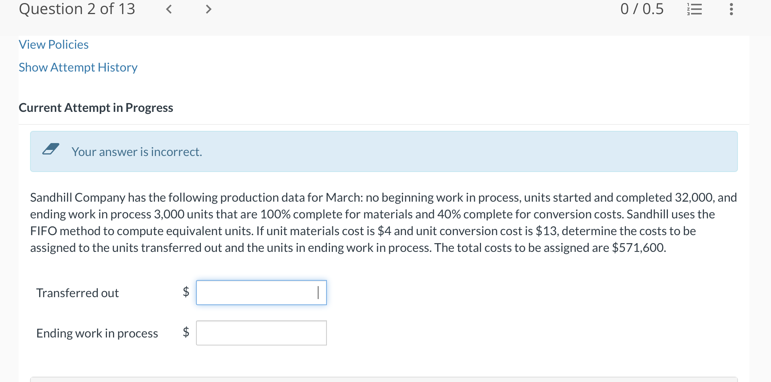This screenshot has height=382, width=771.
Task: Select Your answer is incorrect message
Action: point(137,151)
